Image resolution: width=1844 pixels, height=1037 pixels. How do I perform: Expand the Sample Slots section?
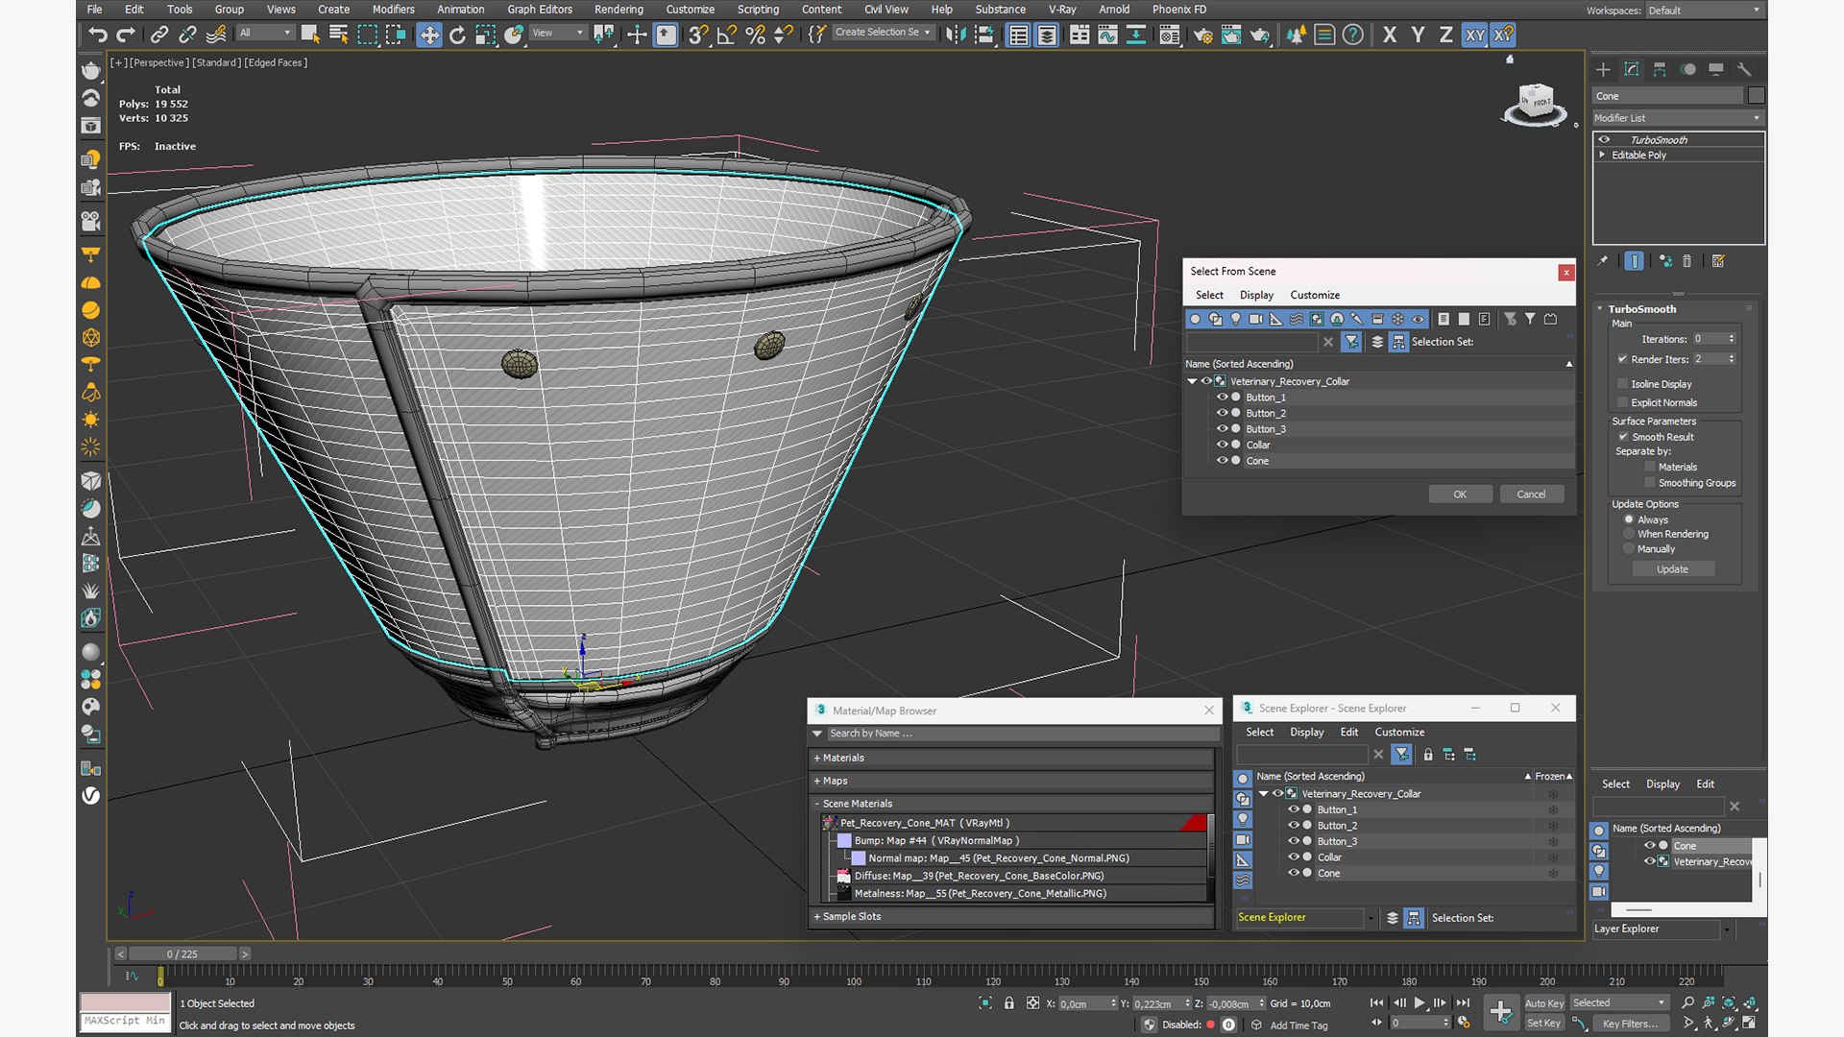point(816,916)
